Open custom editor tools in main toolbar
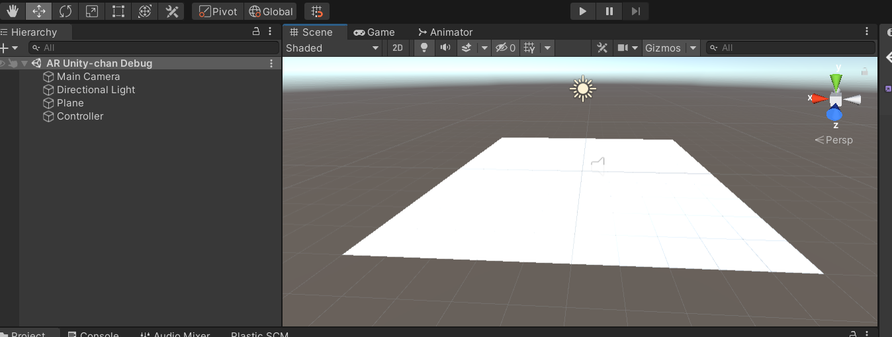Screen dimensions: 892x337 tap(171, 11)
